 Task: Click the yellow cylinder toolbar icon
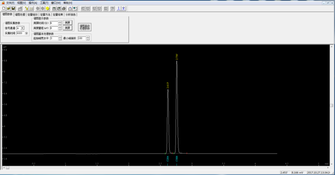(26, 9)
